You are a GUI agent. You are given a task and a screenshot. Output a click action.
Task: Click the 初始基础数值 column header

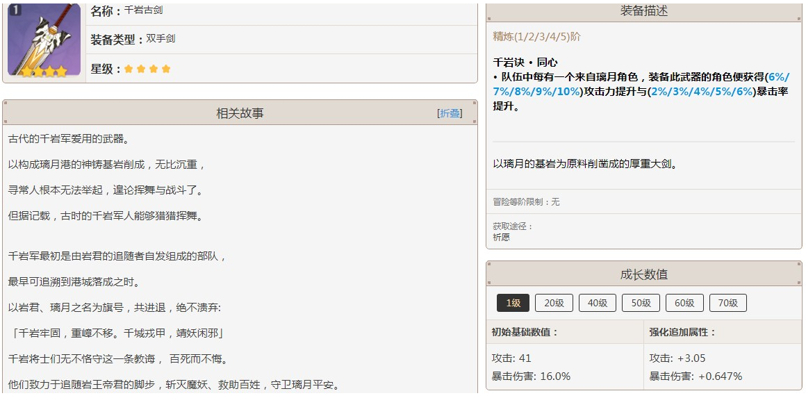point(525,332)
